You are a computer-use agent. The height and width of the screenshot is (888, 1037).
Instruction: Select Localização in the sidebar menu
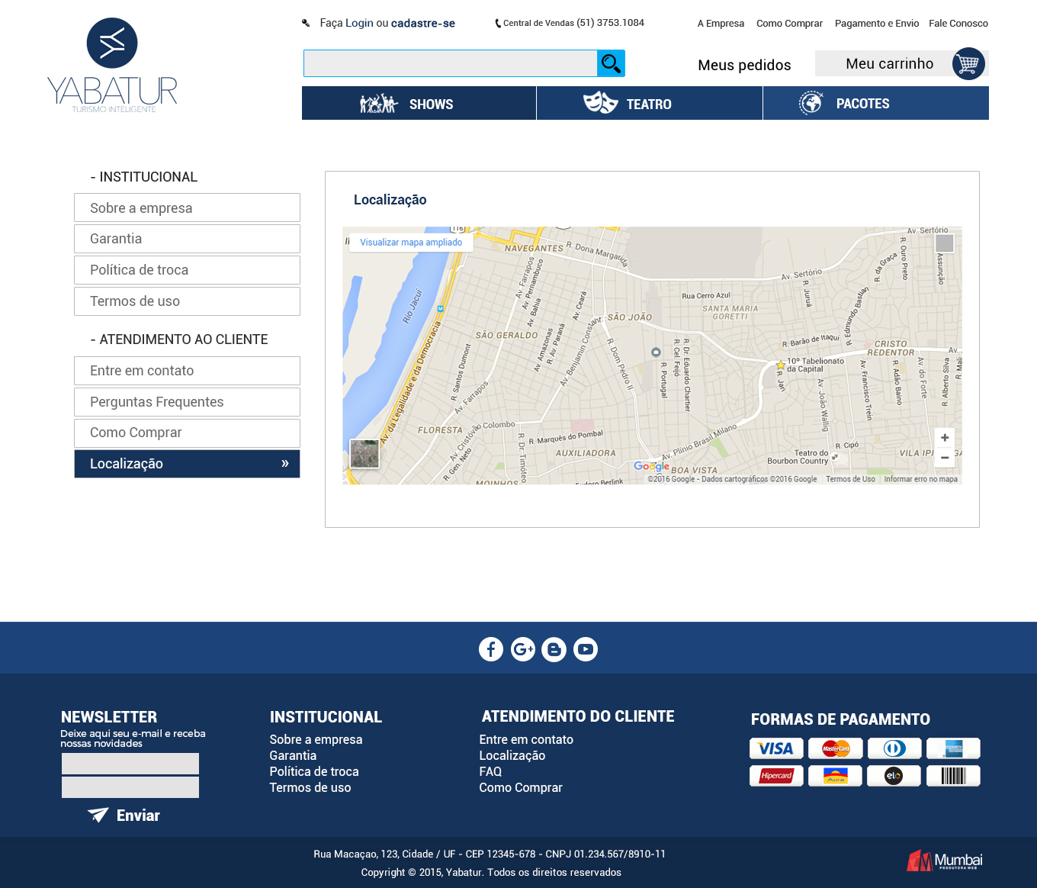(187, 464)
